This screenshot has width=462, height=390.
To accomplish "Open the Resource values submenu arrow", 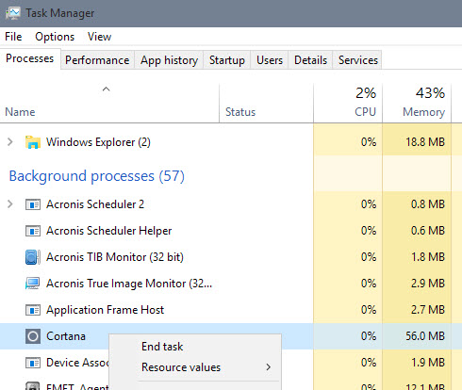I will [268, 367].
